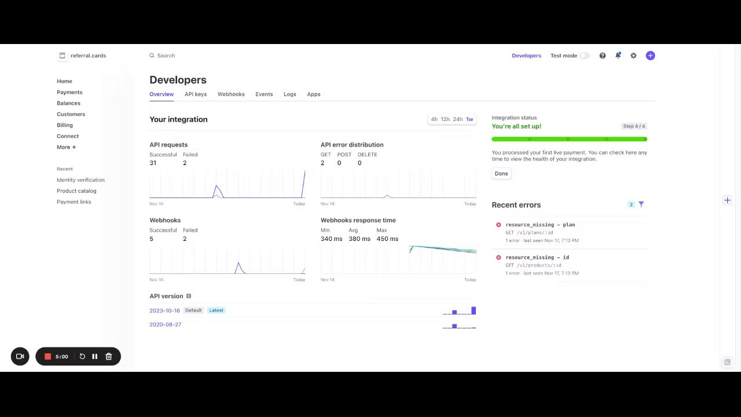Click the info icon next to API version
741x417 pixels.
click(x=189, y=296)
